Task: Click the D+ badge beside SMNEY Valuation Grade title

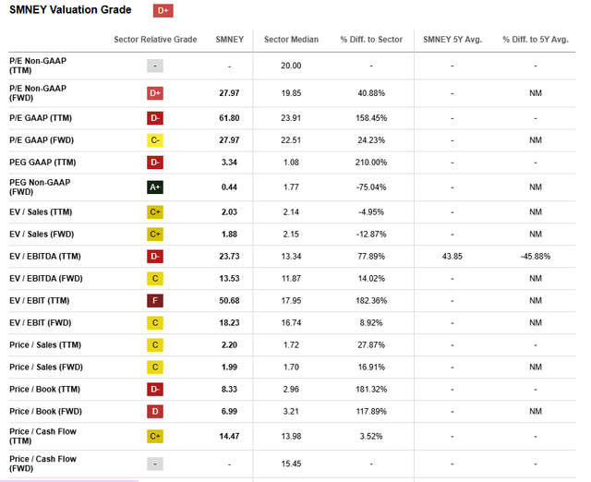Action: [x=163, y=10]
